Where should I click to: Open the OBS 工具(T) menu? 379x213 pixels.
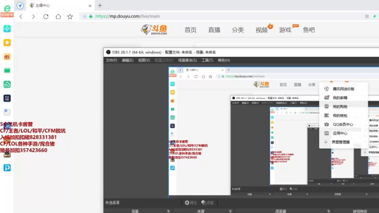click(208, 61)
